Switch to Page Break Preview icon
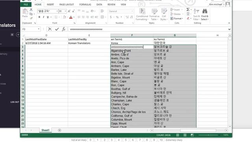This screenshot has height=142, width=252. click(x=192, y=135)
